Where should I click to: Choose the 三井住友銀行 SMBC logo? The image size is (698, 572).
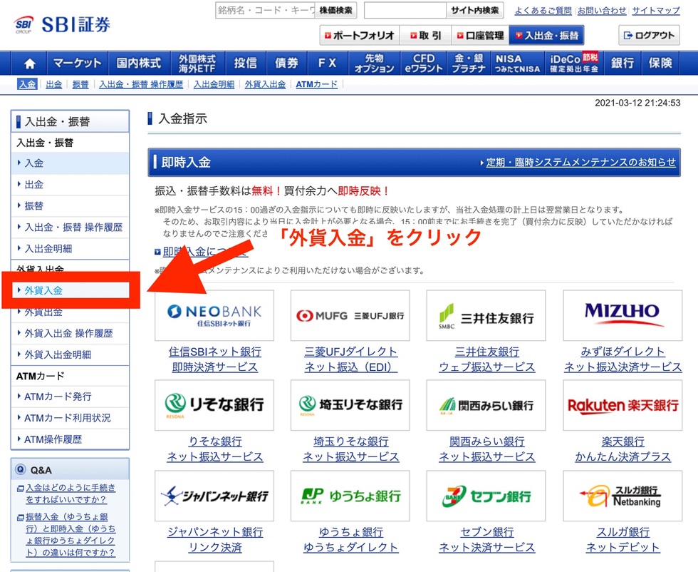486,315
